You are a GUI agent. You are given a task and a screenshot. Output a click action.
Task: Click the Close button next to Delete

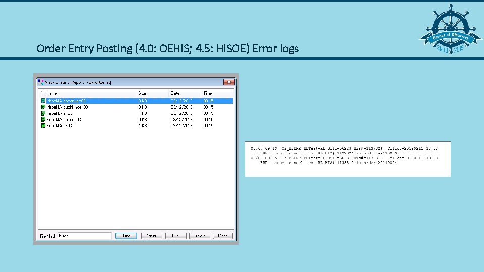click(222, 236)
